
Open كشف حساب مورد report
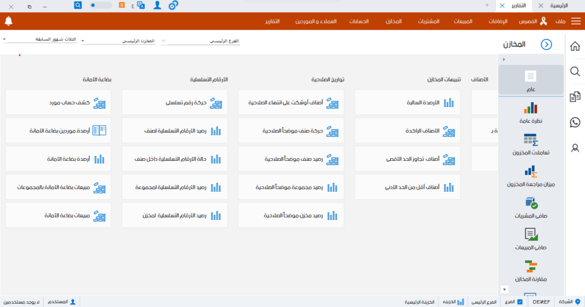point(58,103)
